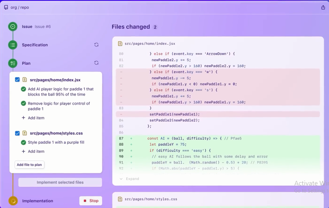Click the share icon in the top bar
Viewport: 329px width, 208px height.
coord(323,7)
